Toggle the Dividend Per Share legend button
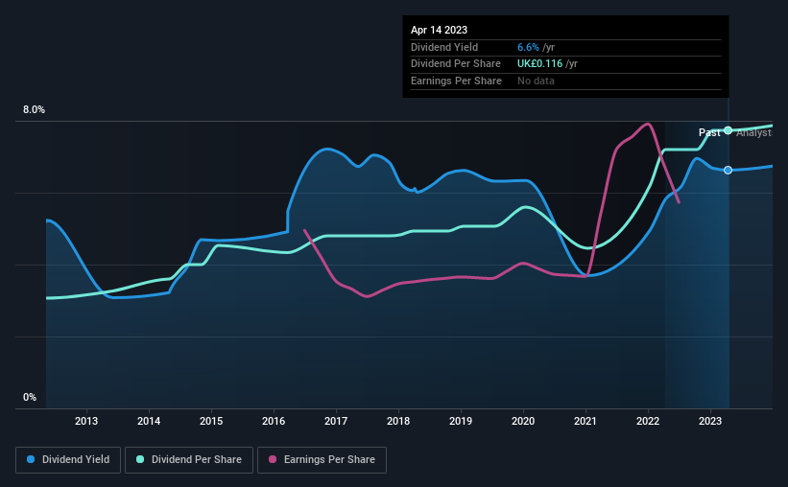Viewport: 788px width, 487px height. click(x=189, y=460)
